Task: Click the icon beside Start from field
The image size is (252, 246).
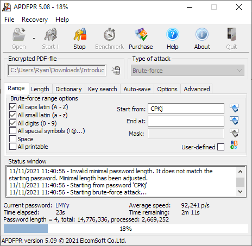Action: pos(234,108)
